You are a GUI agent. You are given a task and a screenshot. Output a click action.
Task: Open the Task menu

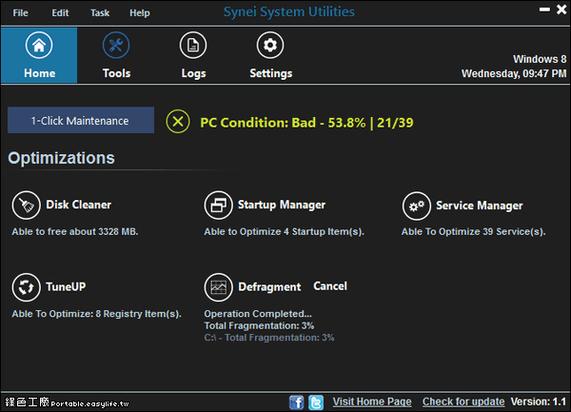tap(100, 13)
